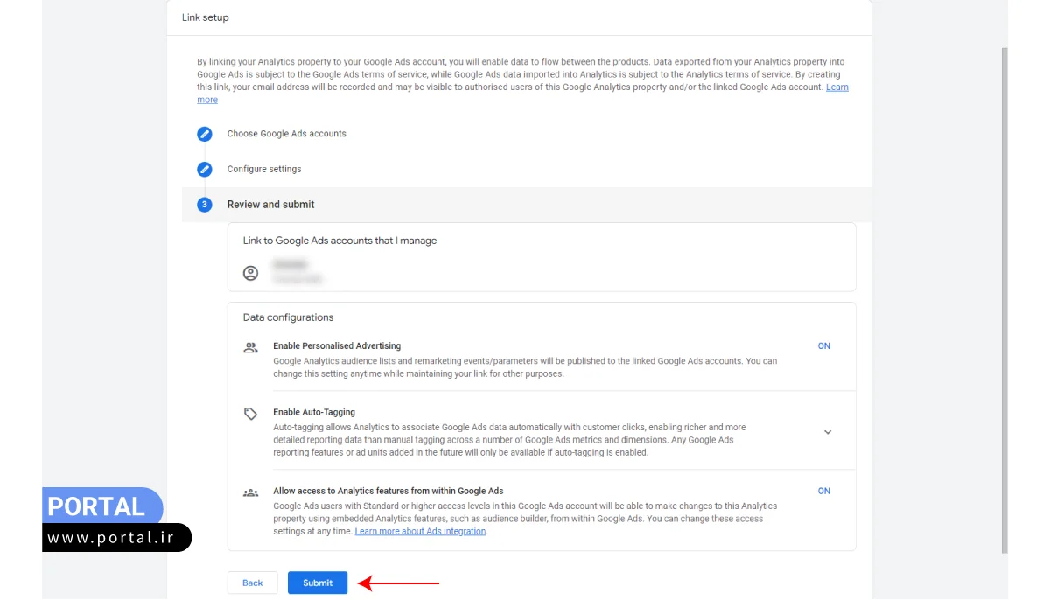Click the step 3 number circle

point(205,205)
